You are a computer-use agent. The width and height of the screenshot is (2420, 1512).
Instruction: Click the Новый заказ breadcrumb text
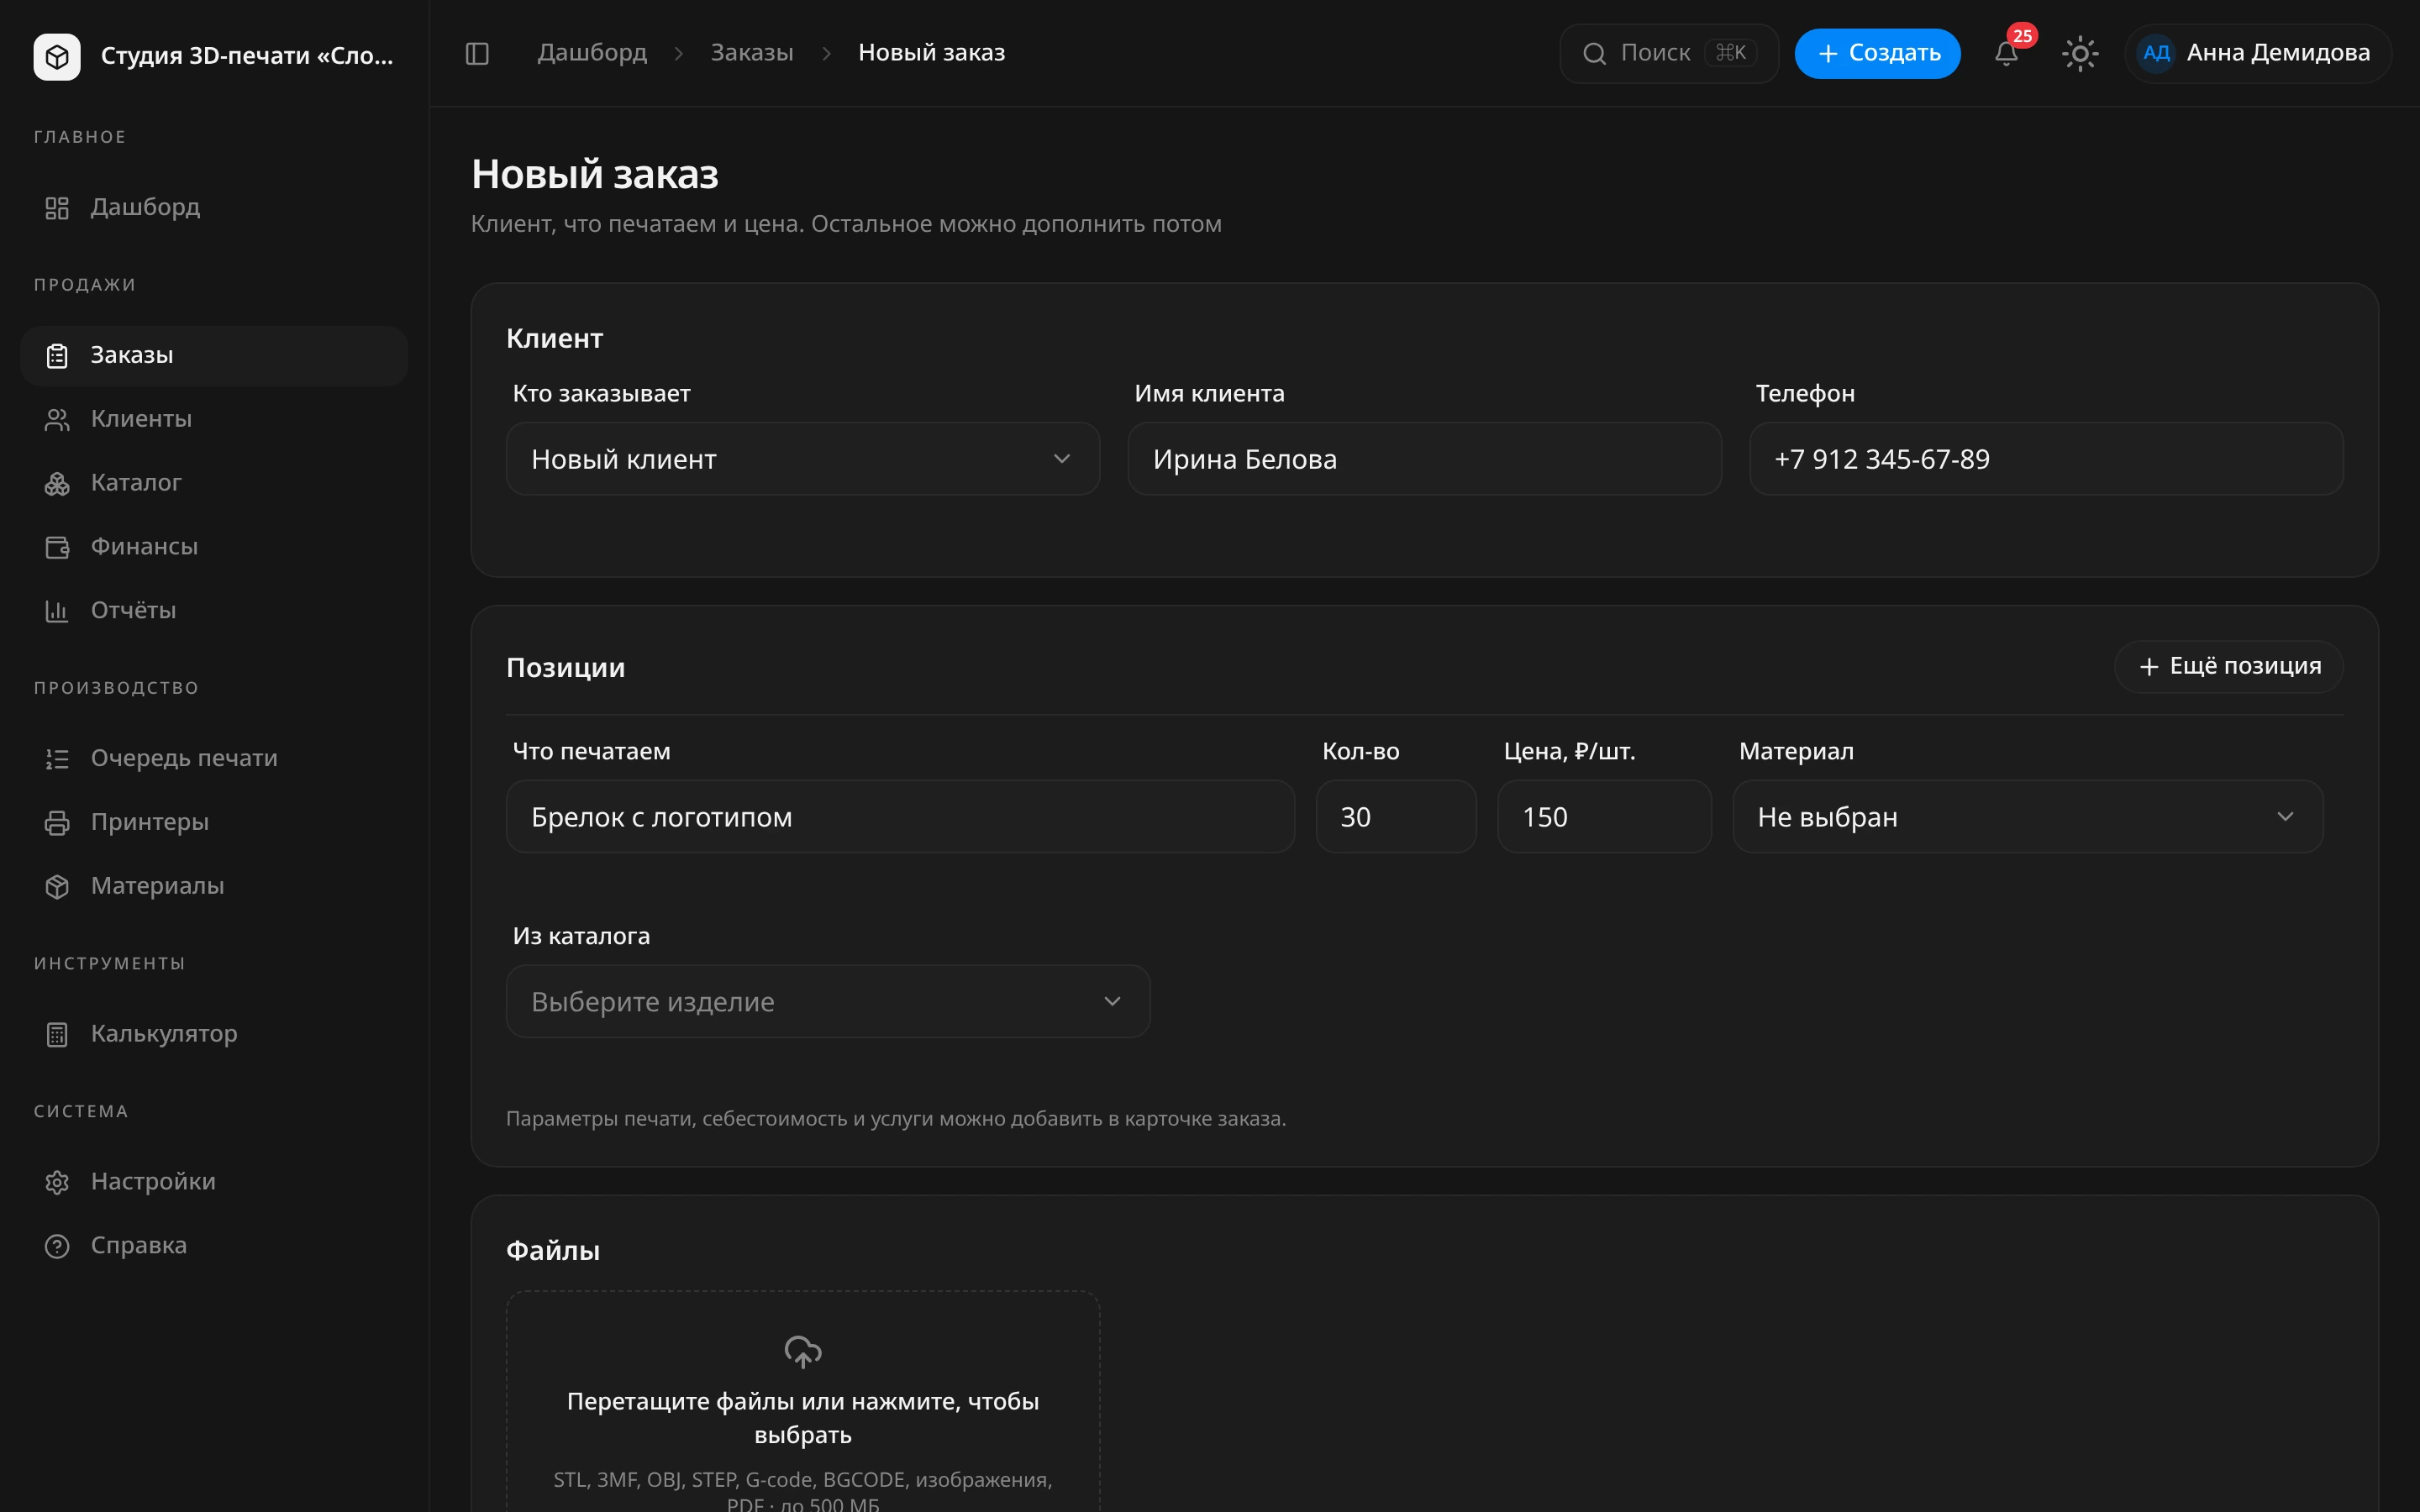[x=931, y=53]
